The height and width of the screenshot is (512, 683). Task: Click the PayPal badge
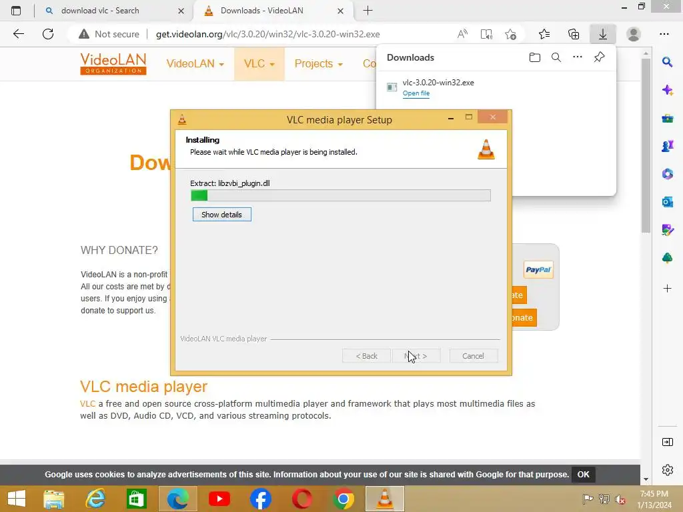[538, 269]
